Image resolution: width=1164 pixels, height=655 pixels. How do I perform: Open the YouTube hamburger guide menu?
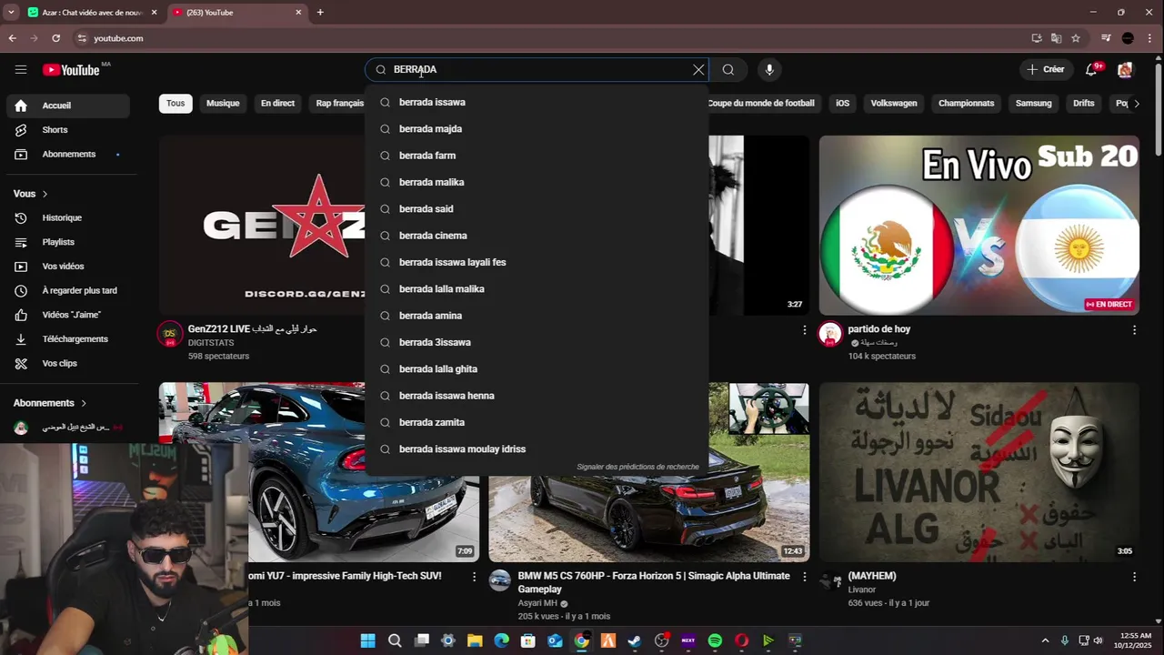click(21, 70)
